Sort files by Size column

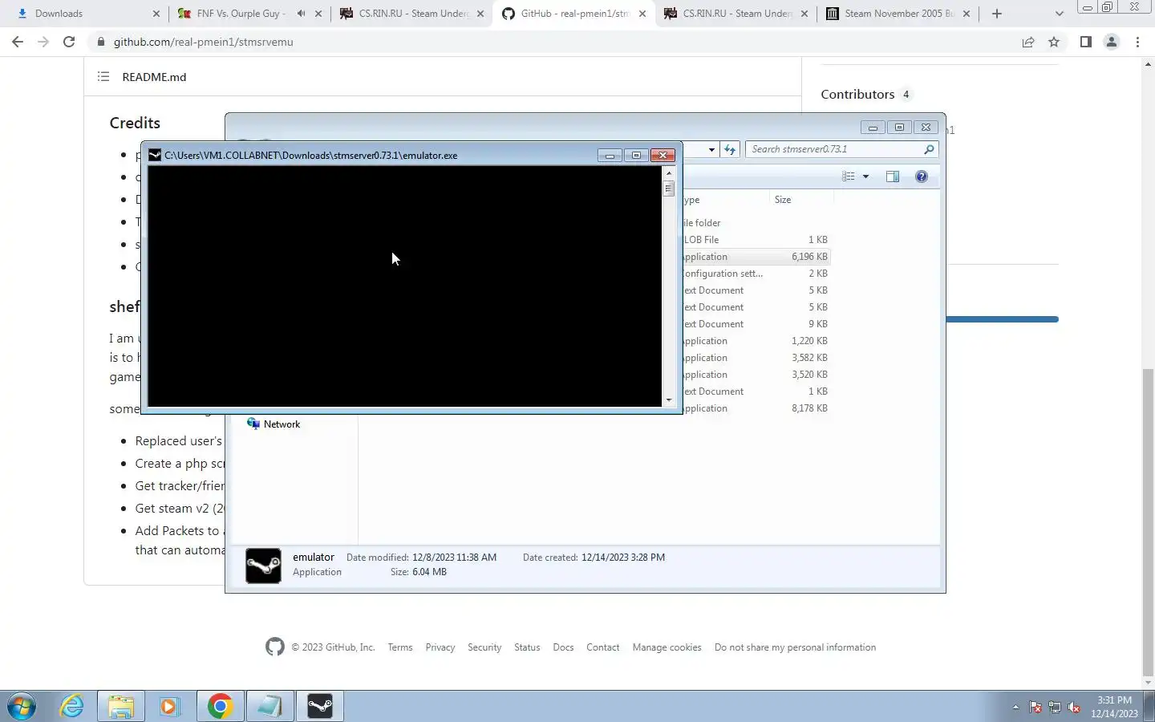coord(800,200)
